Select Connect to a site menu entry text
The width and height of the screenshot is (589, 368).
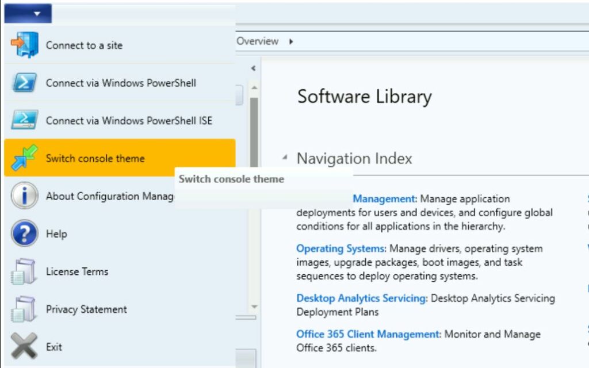click(x=84, y=45)
